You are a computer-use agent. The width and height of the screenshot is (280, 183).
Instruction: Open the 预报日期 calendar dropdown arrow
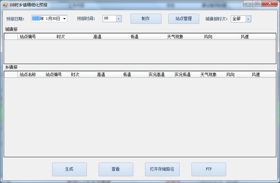[x=64, y=19]
